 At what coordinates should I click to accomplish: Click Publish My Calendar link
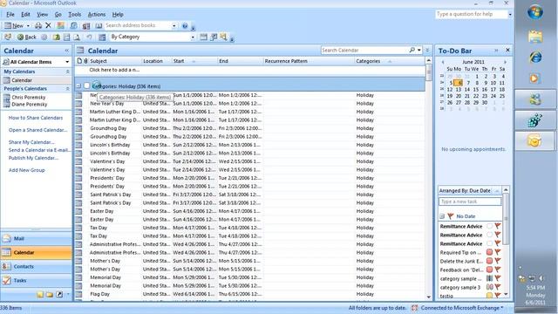coord(33,158)
